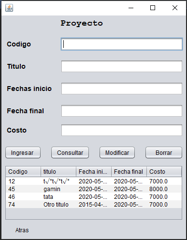Select the gamin row in the table
The width and height of the screenshot is (187, 240).
click(94, 189)
